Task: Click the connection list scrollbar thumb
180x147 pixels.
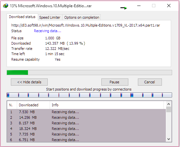Action: [x=168, y=110]
